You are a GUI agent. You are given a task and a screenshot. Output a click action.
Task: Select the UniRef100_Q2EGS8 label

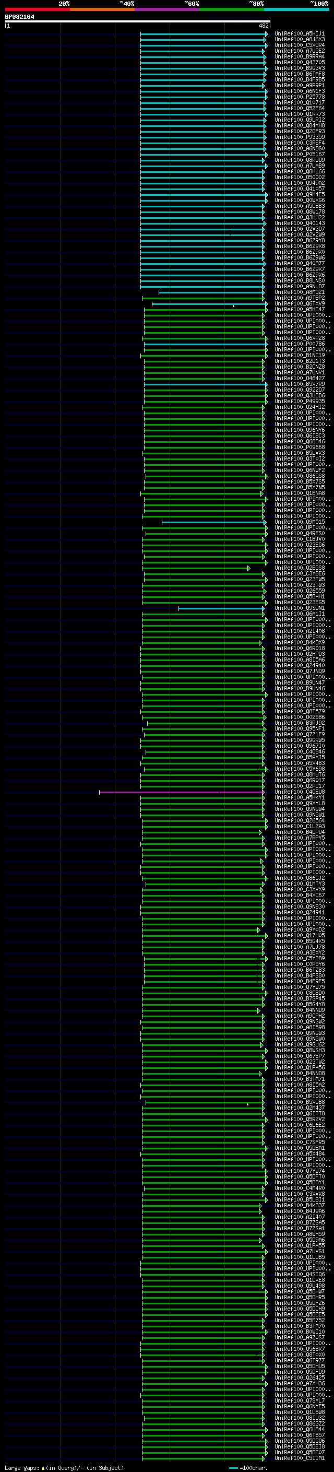[299, 568]
